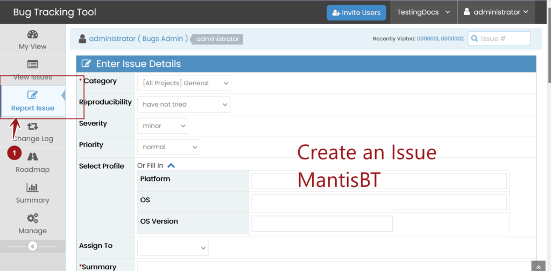Open the Category dropdown

click(184, 83)
